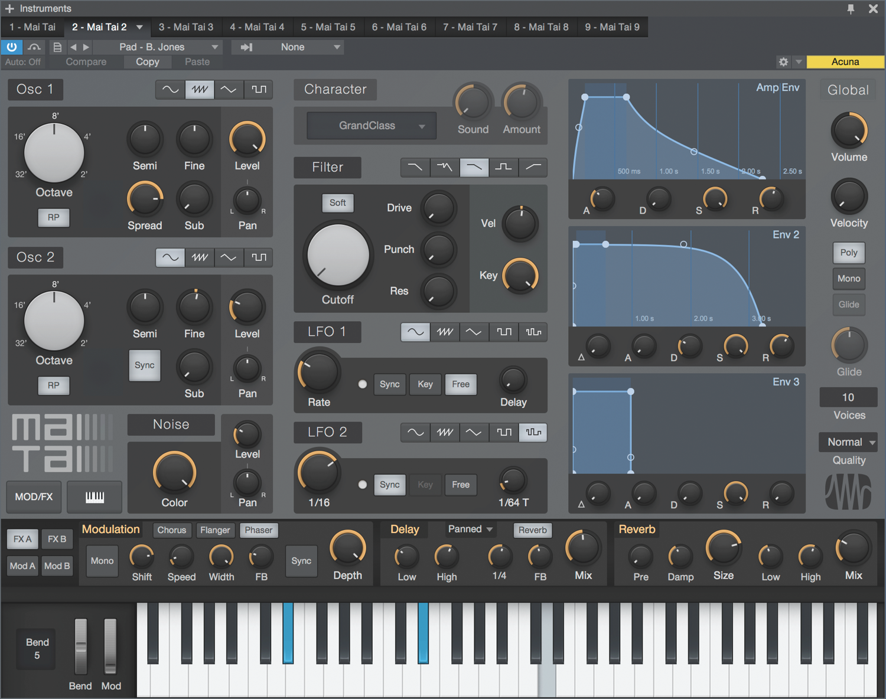This screenshot has width=886, height=699.
Task: Switch to the 3 - Mai Tai 3 tab
Action: [186, 27]
